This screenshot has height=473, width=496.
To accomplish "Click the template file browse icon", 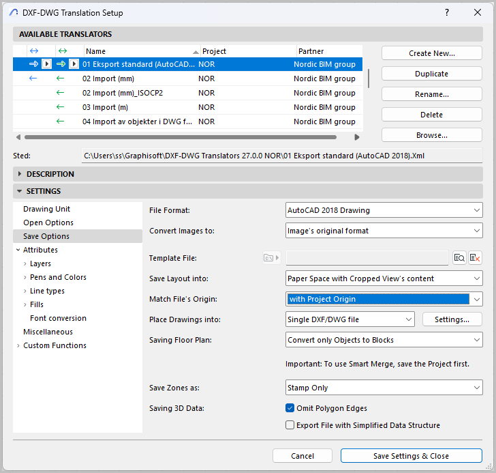I will tap(460, 257).
